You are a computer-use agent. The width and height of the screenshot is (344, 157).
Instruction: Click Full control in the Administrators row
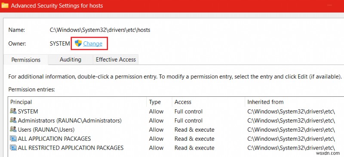click(188, 120)
